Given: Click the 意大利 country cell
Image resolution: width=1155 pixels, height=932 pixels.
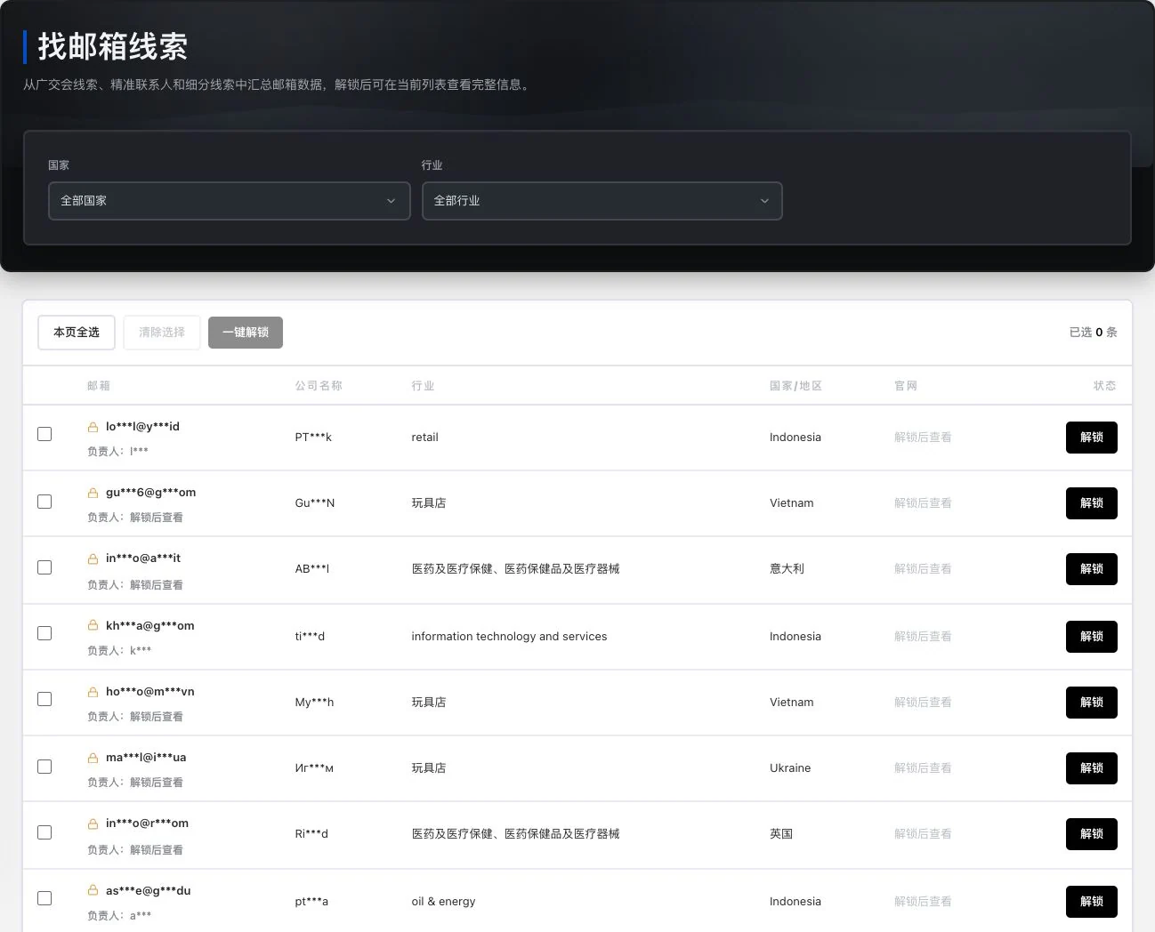Looking at the screenshot, I should point(787,569).
